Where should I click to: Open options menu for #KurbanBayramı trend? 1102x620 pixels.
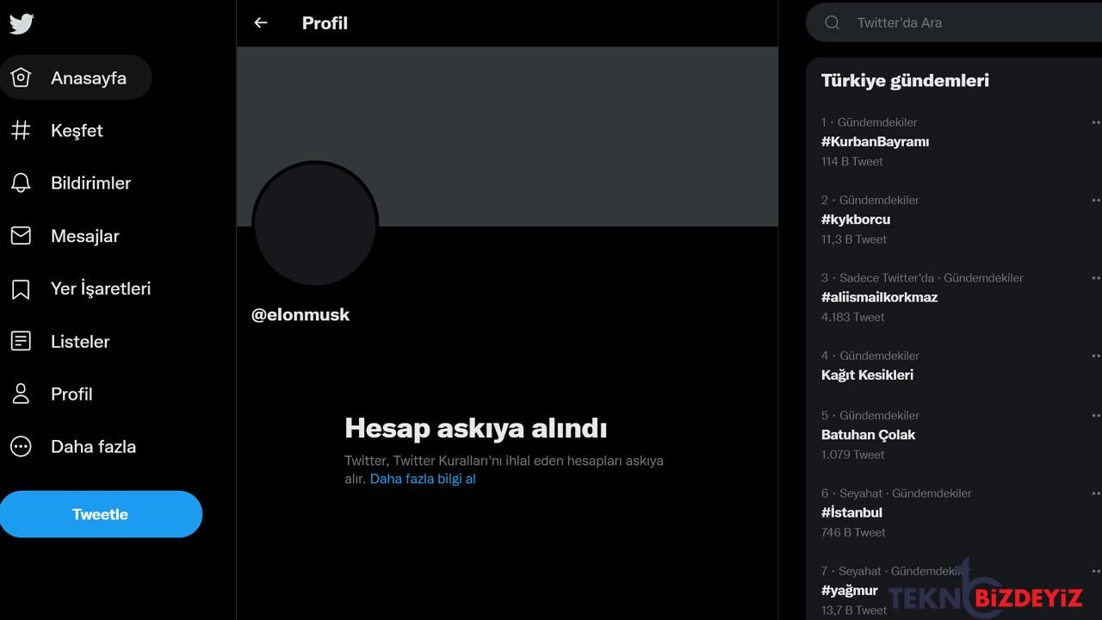pos(1096,122)
